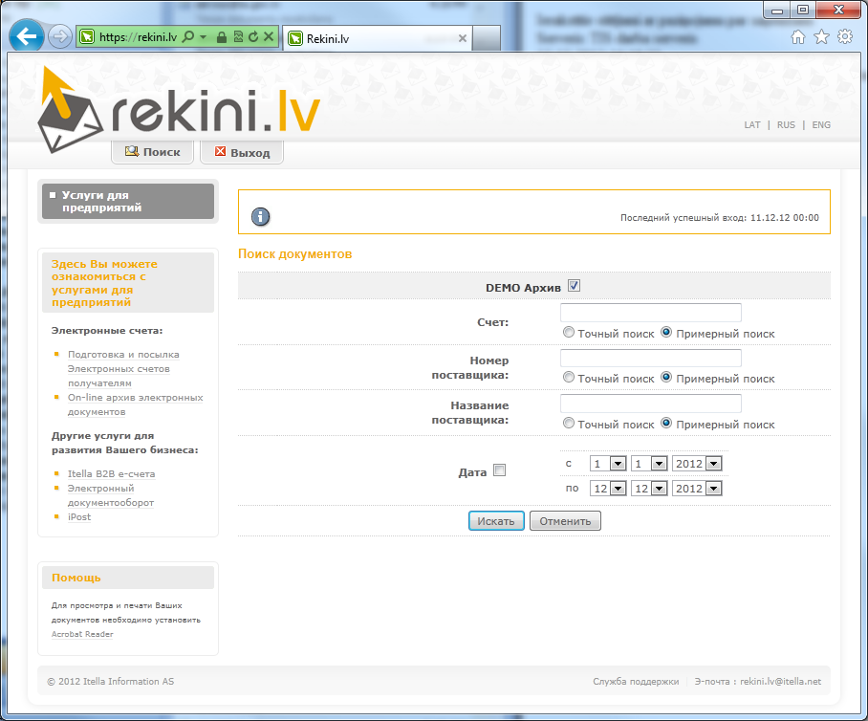
Task: Go back with the browser Back arrow
Action: pos(26,36)
